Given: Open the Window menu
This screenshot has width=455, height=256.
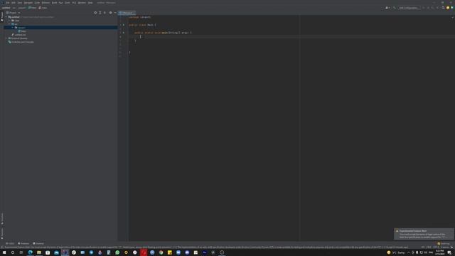Looking at the screenshot, I should (x=82, y=3).
